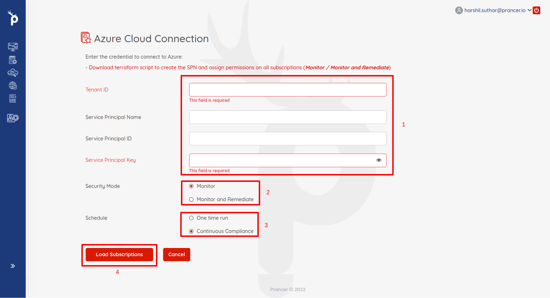This screenshot has width=550, height=298.
Task: Focus the Tenant ID input field
Action: click(288, 90)
